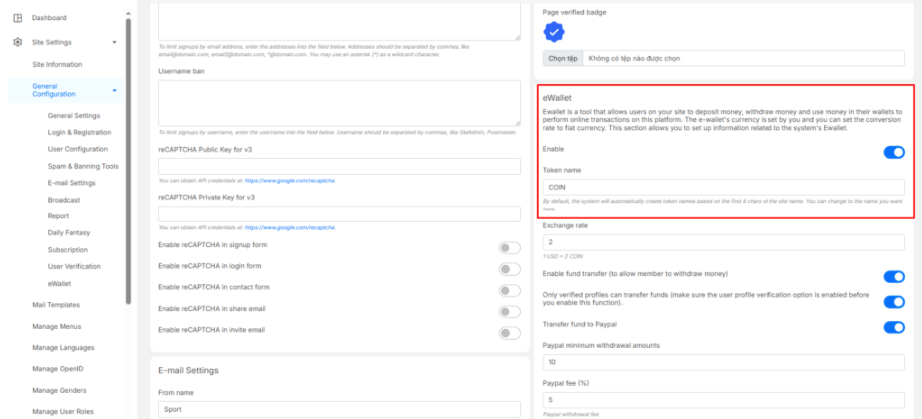The width and height of the screenshot is (922, 419).
Task: Open the google.com/recaptcha link under Public Key
Action: [x=290, y=180]
